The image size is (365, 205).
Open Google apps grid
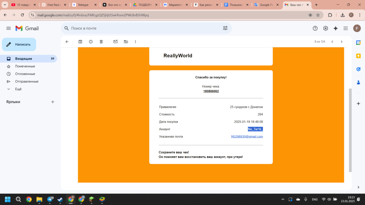[x=345, y=28]
